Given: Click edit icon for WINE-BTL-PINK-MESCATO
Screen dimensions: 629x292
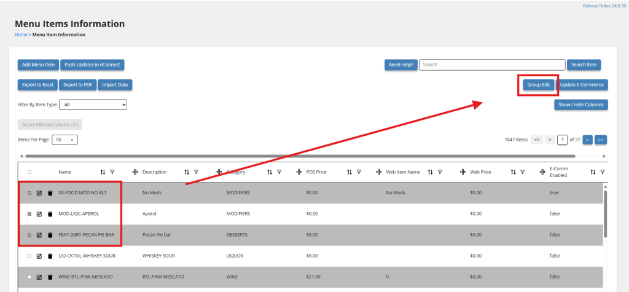Looking at the screenshot, I should point(39,277).
